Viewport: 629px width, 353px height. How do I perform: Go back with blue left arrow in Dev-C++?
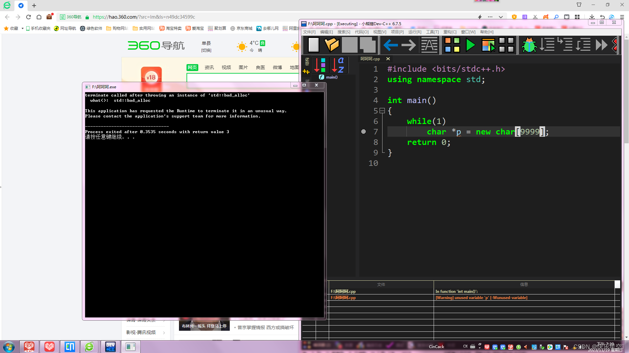390,45
